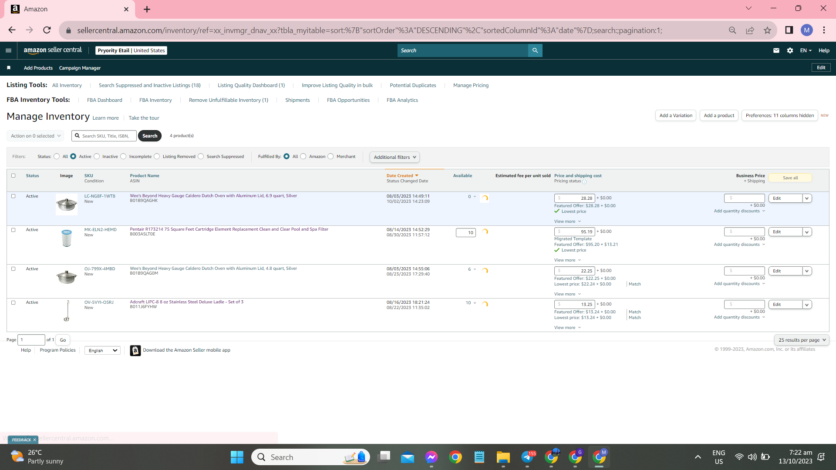
Task: Select the Search Suppressed status filter
Action: 201,157
